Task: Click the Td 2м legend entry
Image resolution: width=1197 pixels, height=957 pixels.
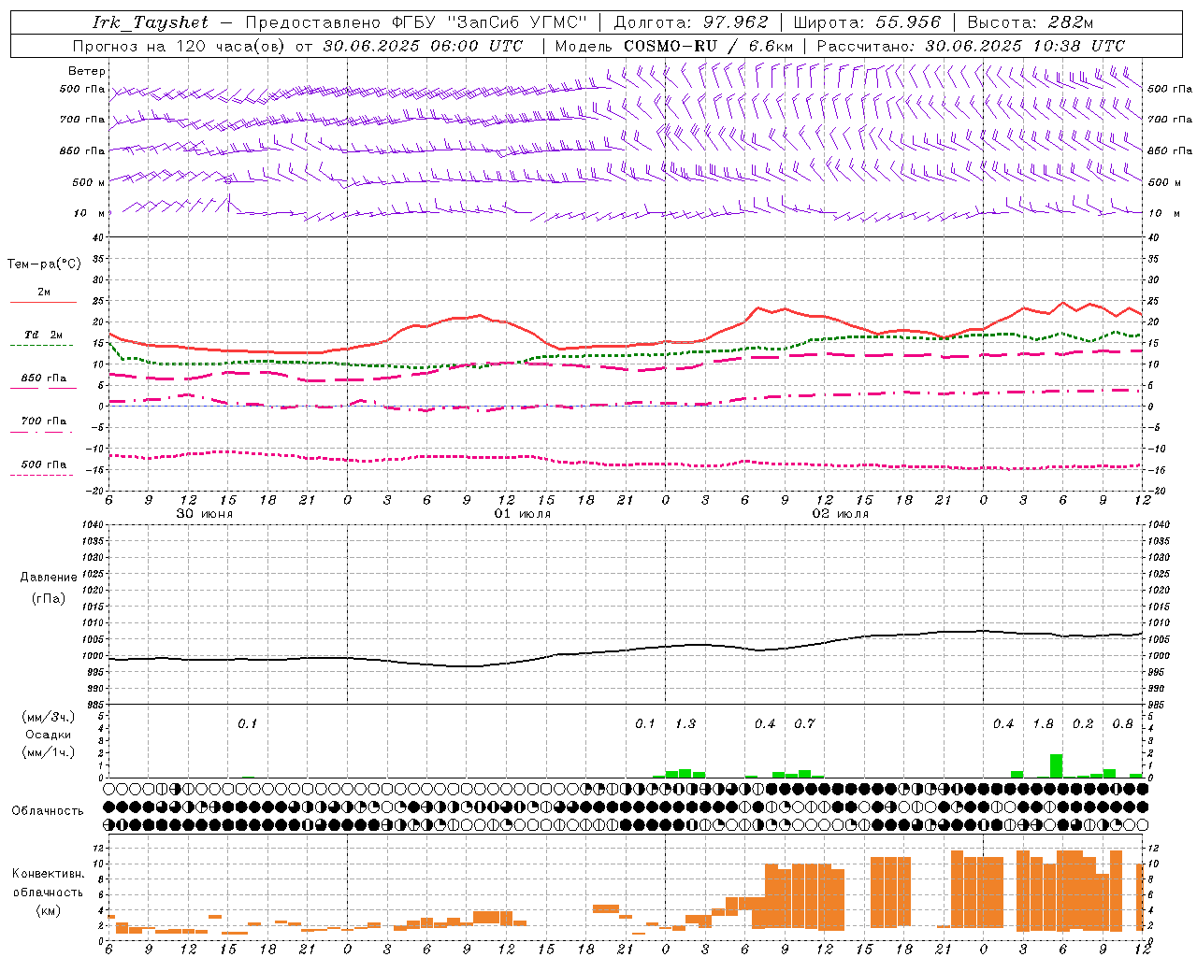Action: pyautogui.click(x=44, y=335)
